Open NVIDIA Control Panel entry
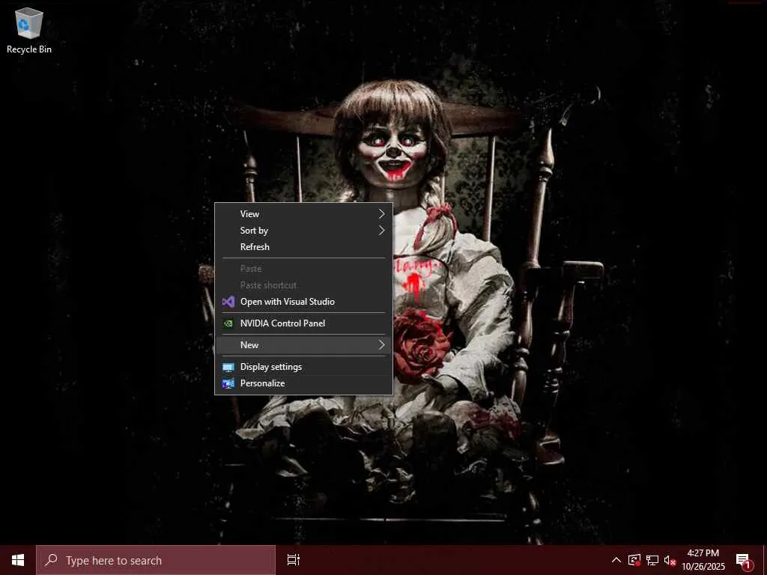The image size is (767, 575). tap(303, 323)
